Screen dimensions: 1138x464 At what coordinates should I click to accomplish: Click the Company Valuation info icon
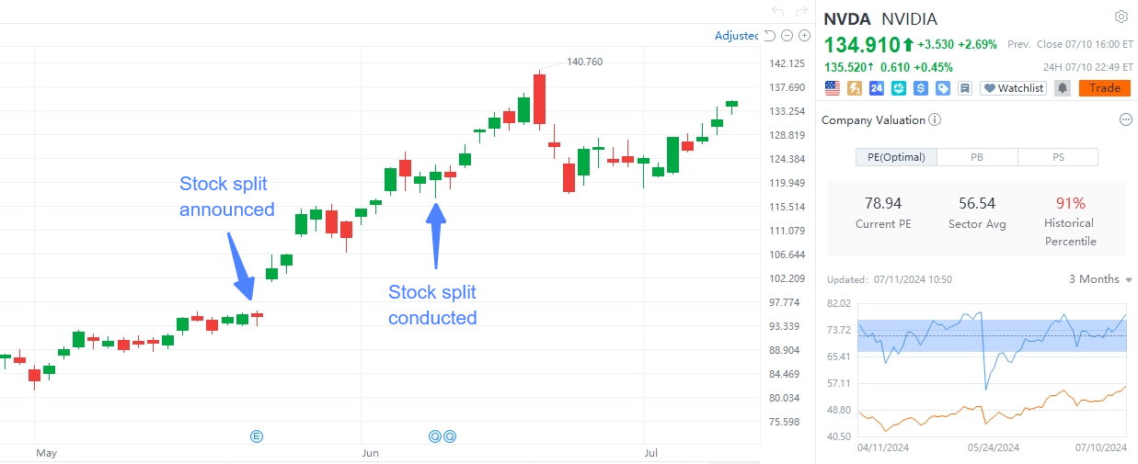coord(935,120)
